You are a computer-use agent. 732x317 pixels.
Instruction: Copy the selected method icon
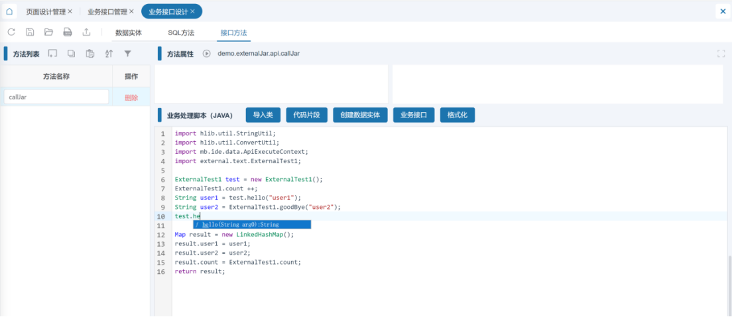[71, 54]
